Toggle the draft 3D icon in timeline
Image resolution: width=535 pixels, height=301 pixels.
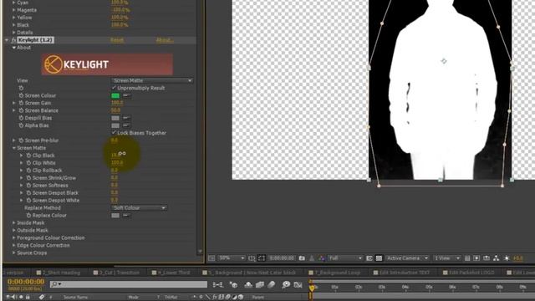[x=233, y=284]
